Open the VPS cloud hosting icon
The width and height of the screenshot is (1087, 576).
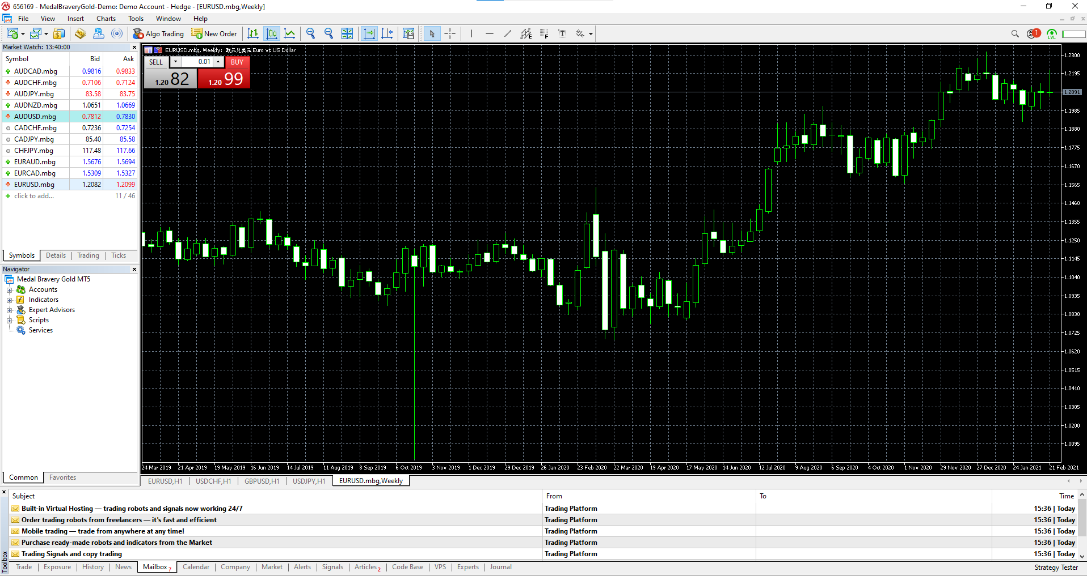point(98,33)
